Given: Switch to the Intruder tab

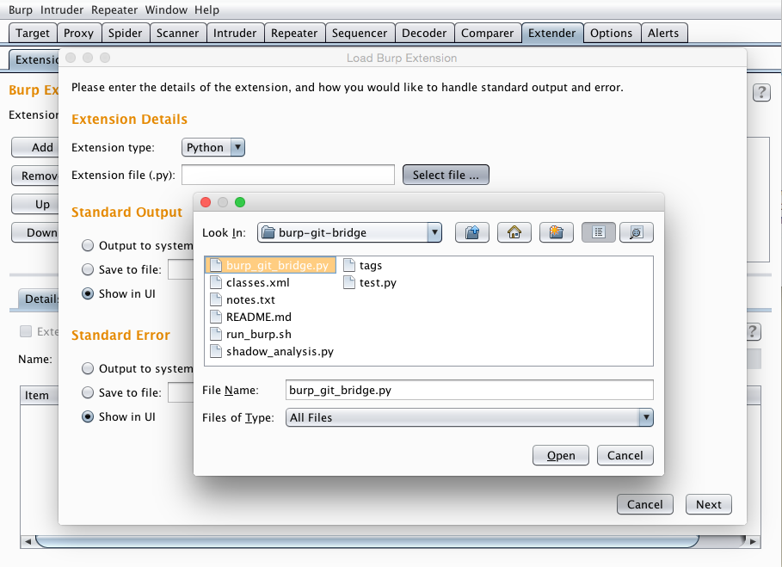Looking at the screenshot, I should (235, 33).
